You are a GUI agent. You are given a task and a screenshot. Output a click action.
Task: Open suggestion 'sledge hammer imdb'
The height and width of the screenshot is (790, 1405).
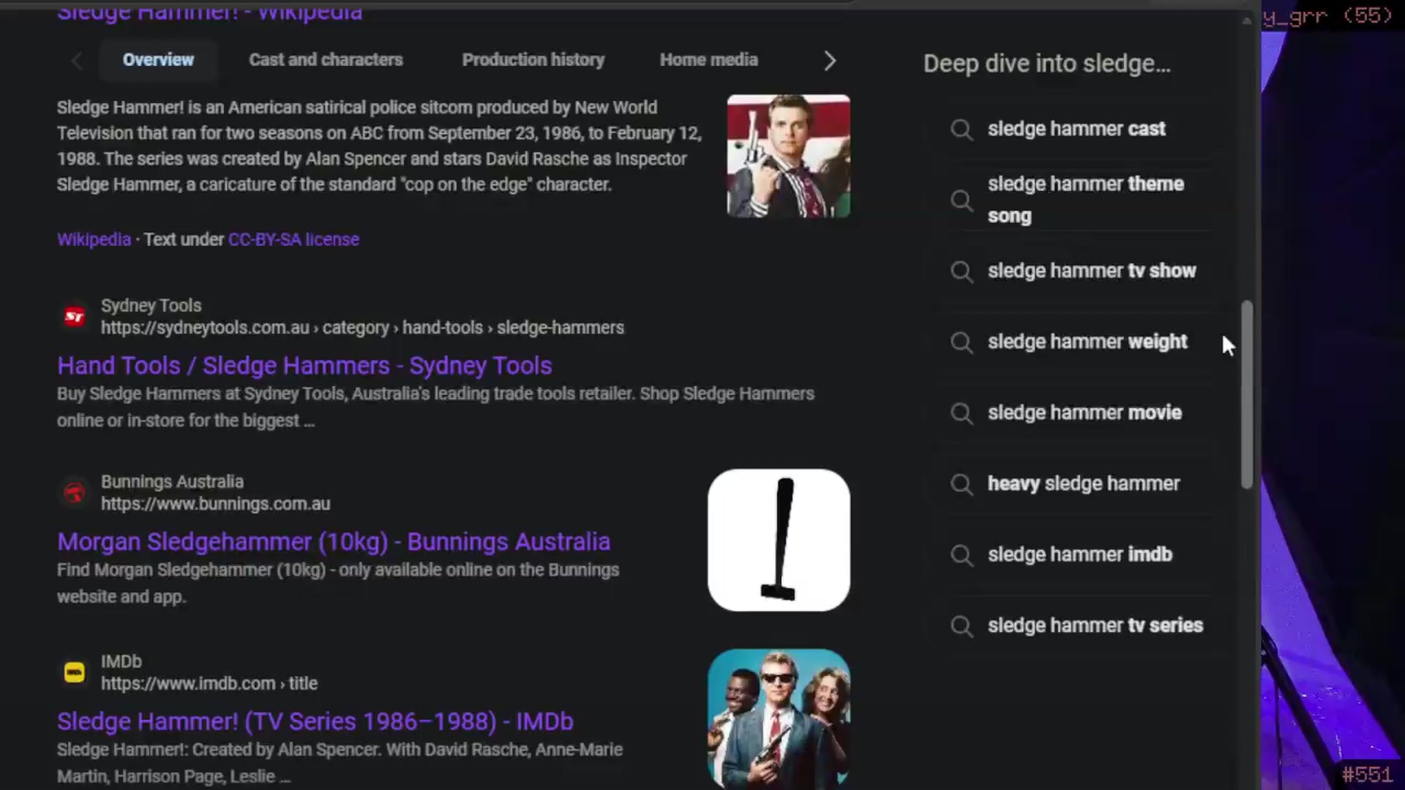click(x=1080, y=554)
